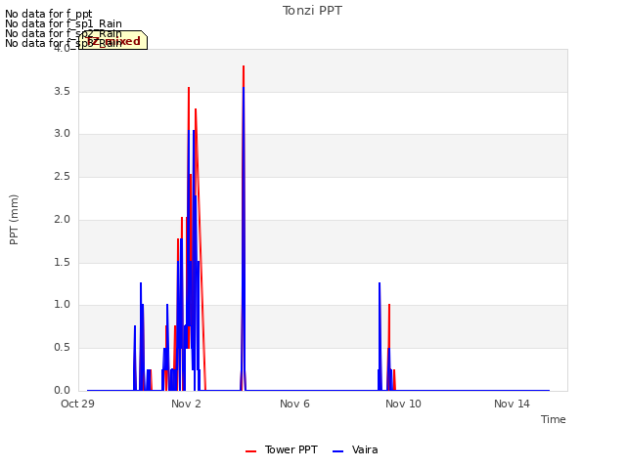Viewport: 626px width, 469px height.
Task: Click the 0.5 y-axis tick label
Action: pyautogui.click(x=62, y=348)
